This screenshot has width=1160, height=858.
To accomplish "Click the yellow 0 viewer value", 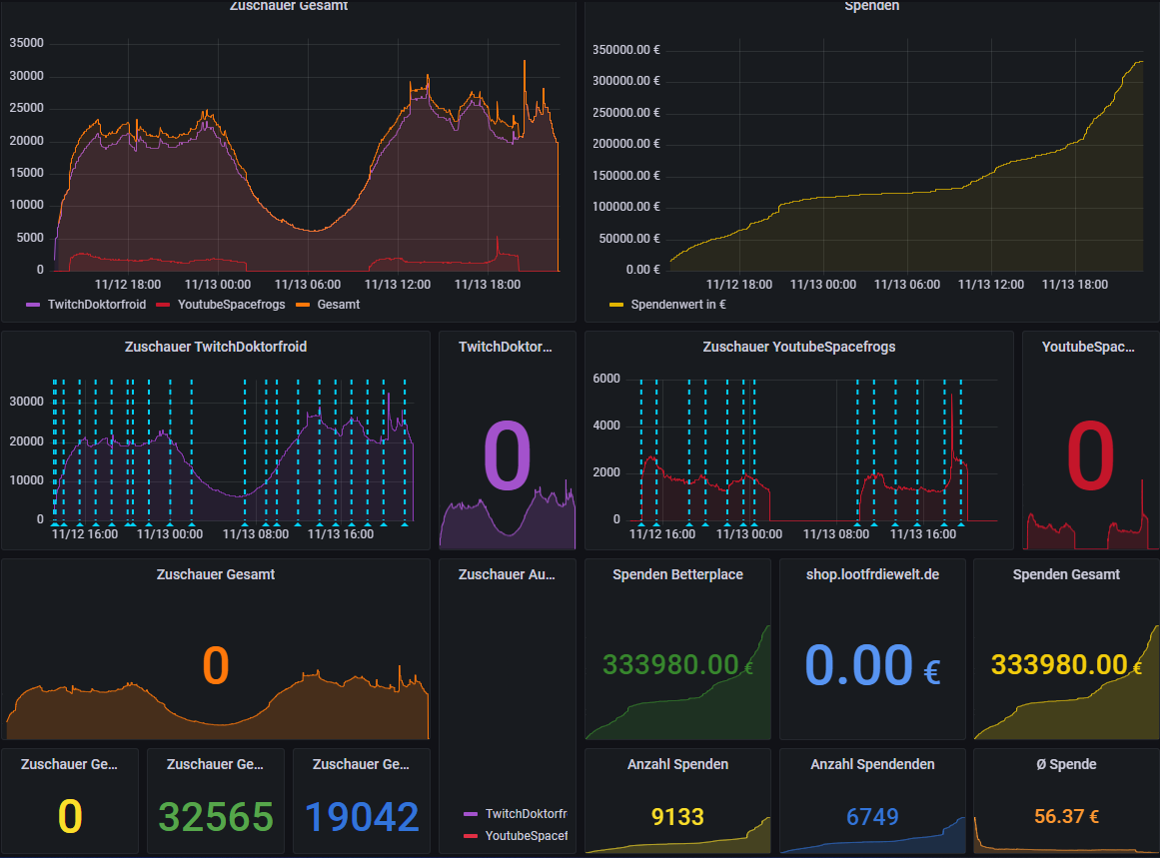I will 70,817.
